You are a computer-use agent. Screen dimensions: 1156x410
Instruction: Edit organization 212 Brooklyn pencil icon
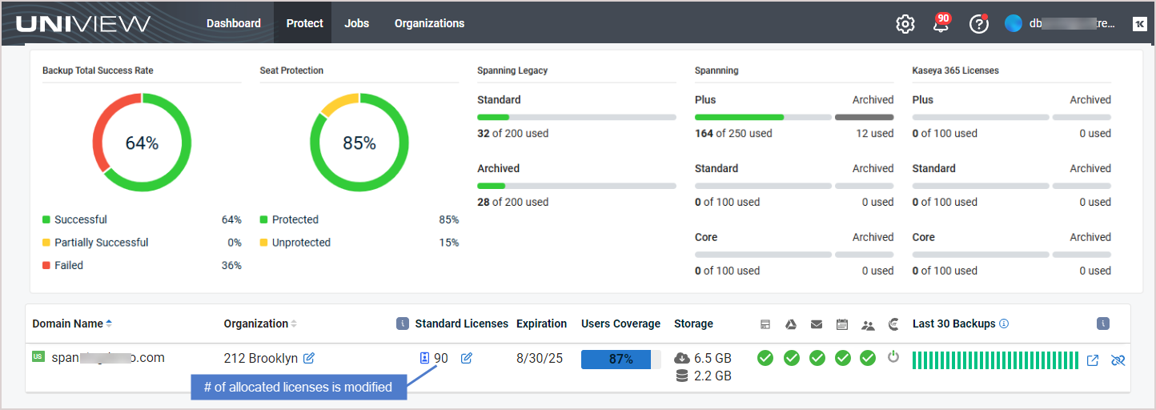pyautogui.click(x=309, y=359)
